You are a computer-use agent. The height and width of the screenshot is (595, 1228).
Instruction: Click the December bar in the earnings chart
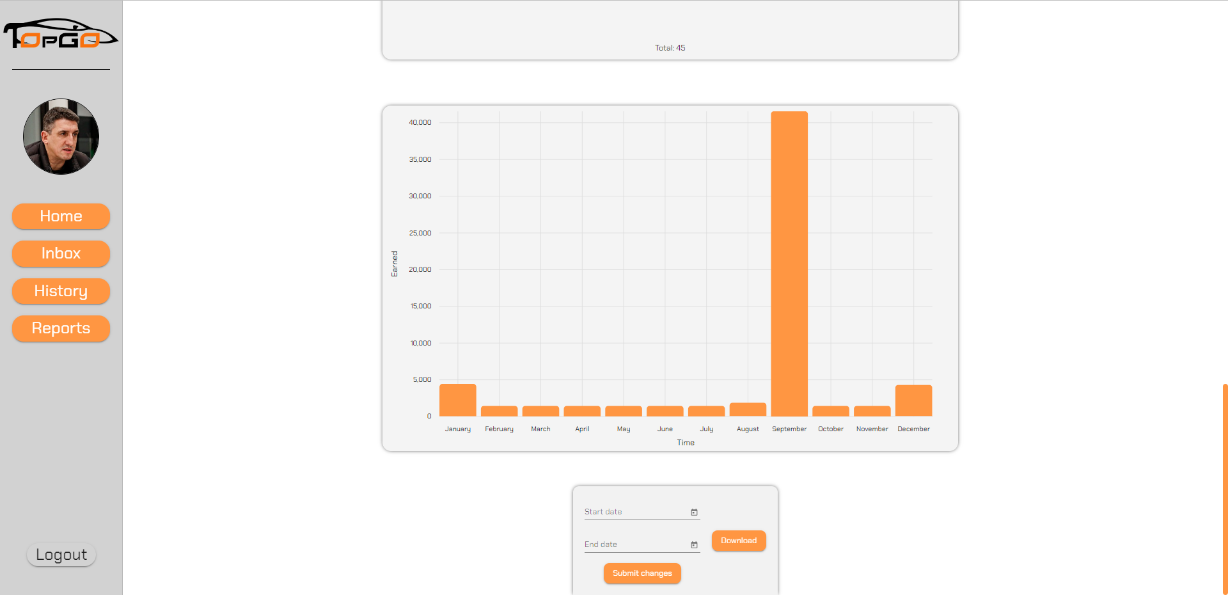pos(913,400)
